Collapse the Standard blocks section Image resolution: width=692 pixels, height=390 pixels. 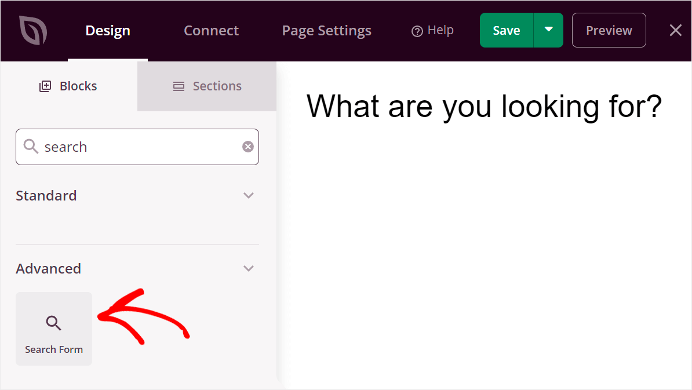249,195
